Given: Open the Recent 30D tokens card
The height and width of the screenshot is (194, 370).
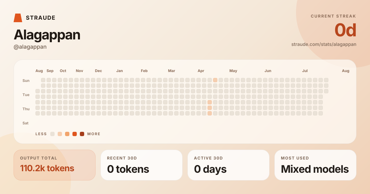Looking at the screenshot, I should pyautogui.click(x=142, y=165).
